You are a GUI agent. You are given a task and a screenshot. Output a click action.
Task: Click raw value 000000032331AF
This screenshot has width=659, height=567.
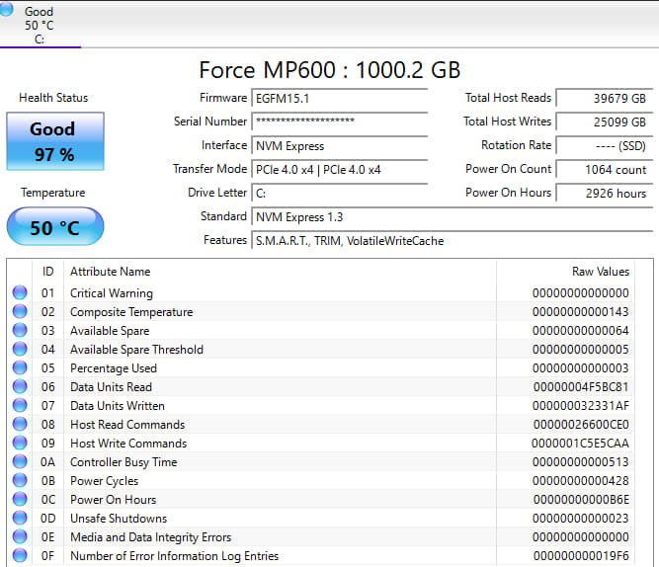click(580, 406)
